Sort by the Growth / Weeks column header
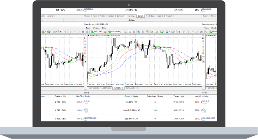Viewport: 258px width, 139px height. pyautogui.click(x=131, y=97)
